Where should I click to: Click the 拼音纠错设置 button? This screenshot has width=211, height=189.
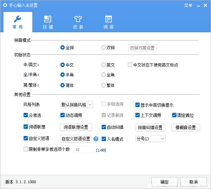point(150,127)
